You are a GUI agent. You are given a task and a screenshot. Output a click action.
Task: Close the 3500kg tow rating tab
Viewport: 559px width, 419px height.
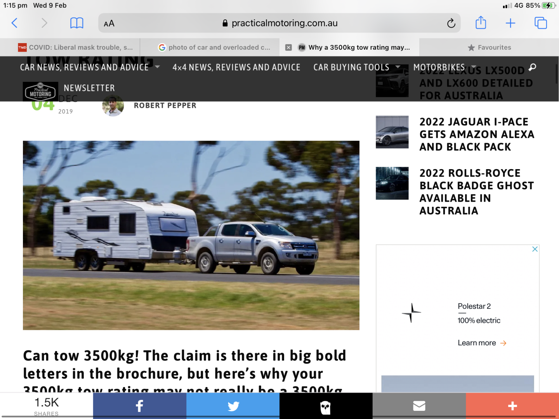click(288, 47)
